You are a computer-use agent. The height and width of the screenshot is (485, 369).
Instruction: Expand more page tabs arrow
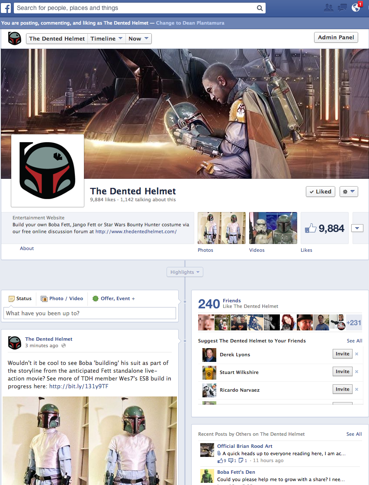357,228
